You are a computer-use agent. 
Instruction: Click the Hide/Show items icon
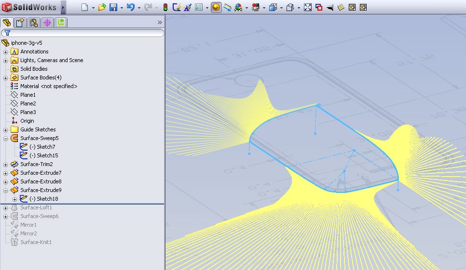(x=290, y=7)
